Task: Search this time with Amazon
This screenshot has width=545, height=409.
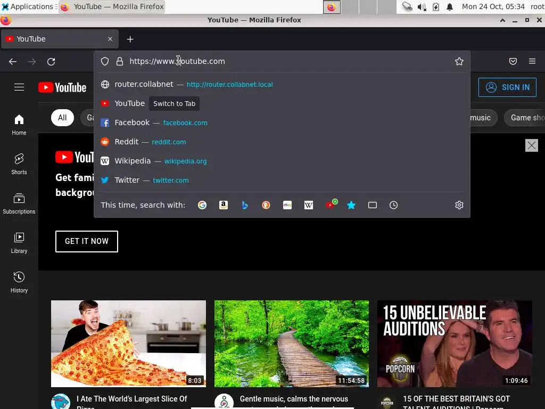Action: [x=224, y=205]
